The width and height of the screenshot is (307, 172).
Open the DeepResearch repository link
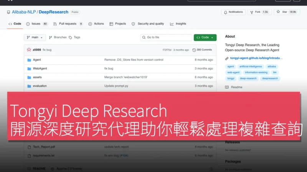53,12
